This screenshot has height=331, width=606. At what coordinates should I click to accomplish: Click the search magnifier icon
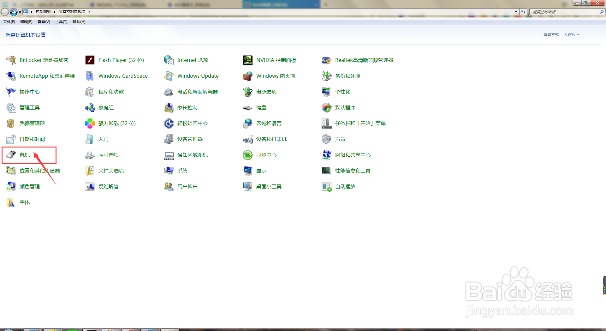pos(602,12)
